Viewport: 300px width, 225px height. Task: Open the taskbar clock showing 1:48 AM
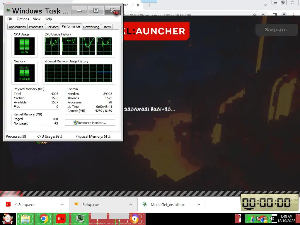(x=286, y=219)
